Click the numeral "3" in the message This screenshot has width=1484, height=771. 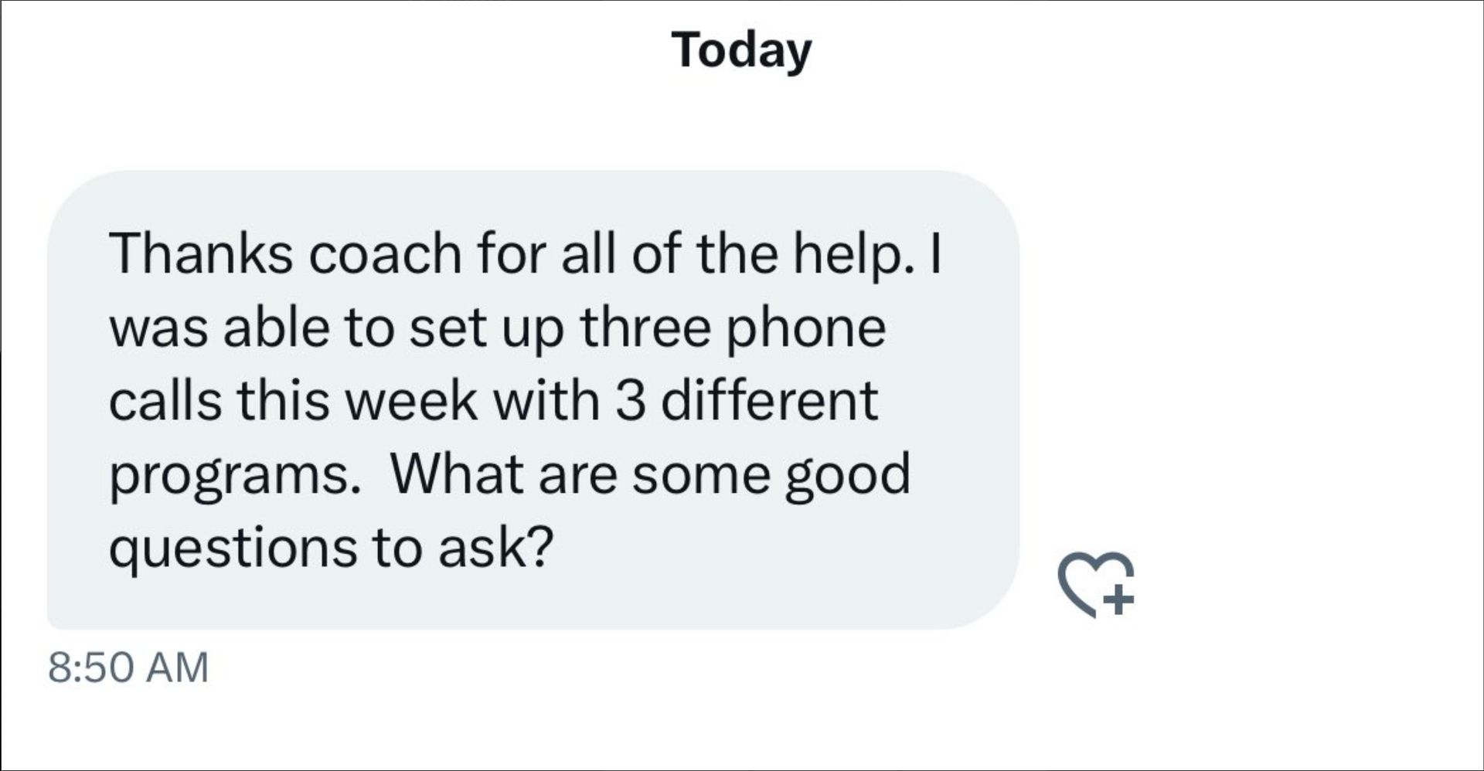click(630, 401)
